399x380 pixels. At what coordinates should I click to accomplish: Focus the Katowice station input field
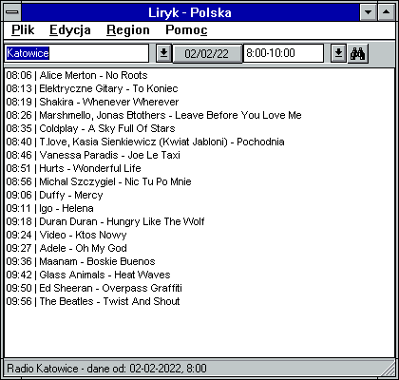77,53
